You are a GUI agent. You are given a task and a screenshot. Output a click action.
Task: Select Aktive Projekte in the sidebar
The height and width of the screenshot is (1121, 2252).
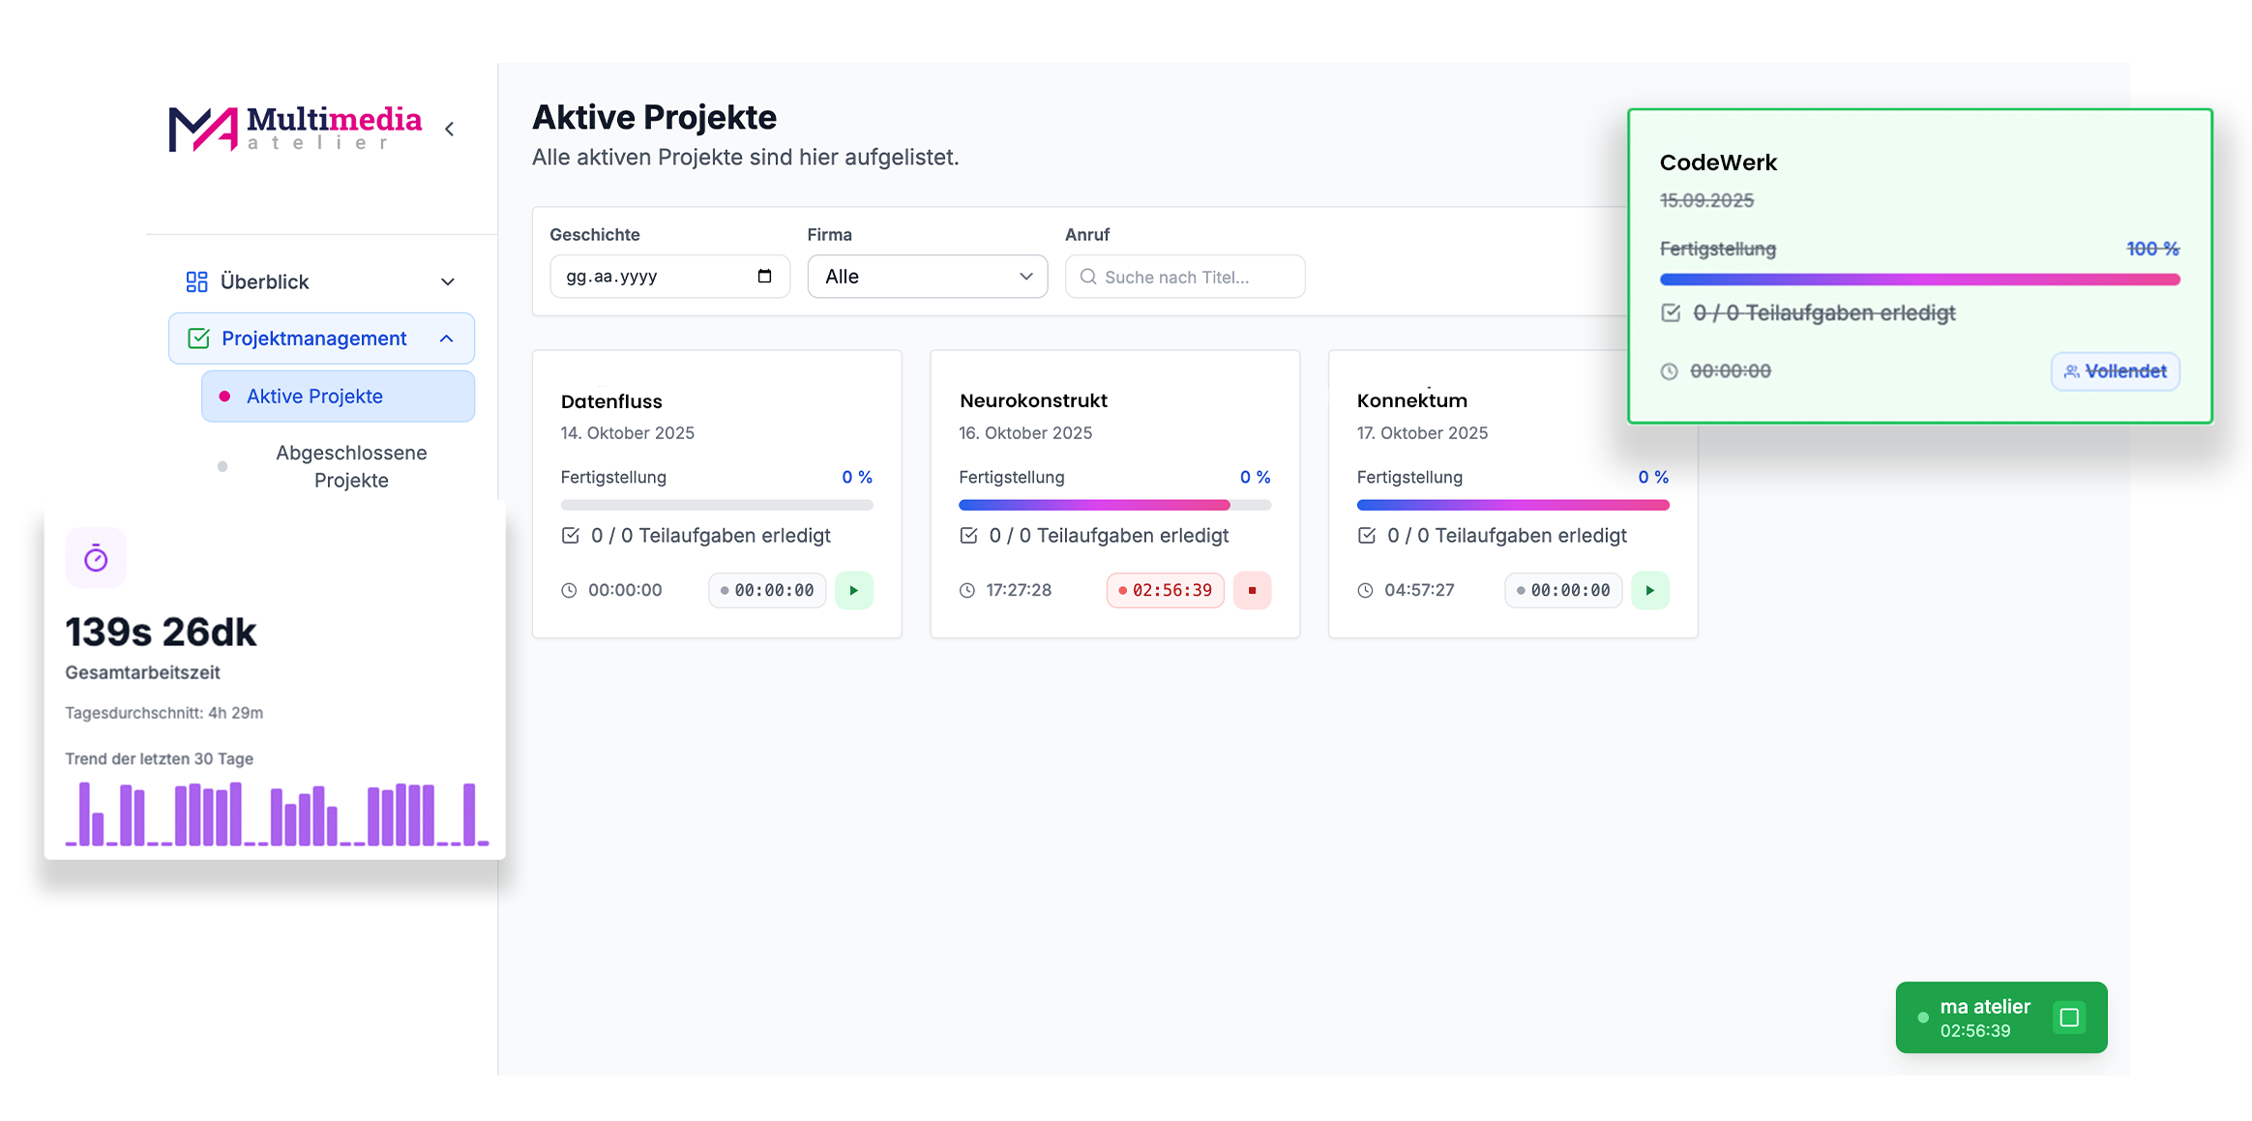coord(313,396)
